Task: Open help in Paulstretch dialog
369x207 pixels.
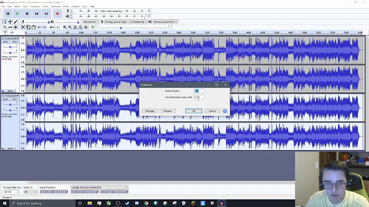Action: (225, 111)
